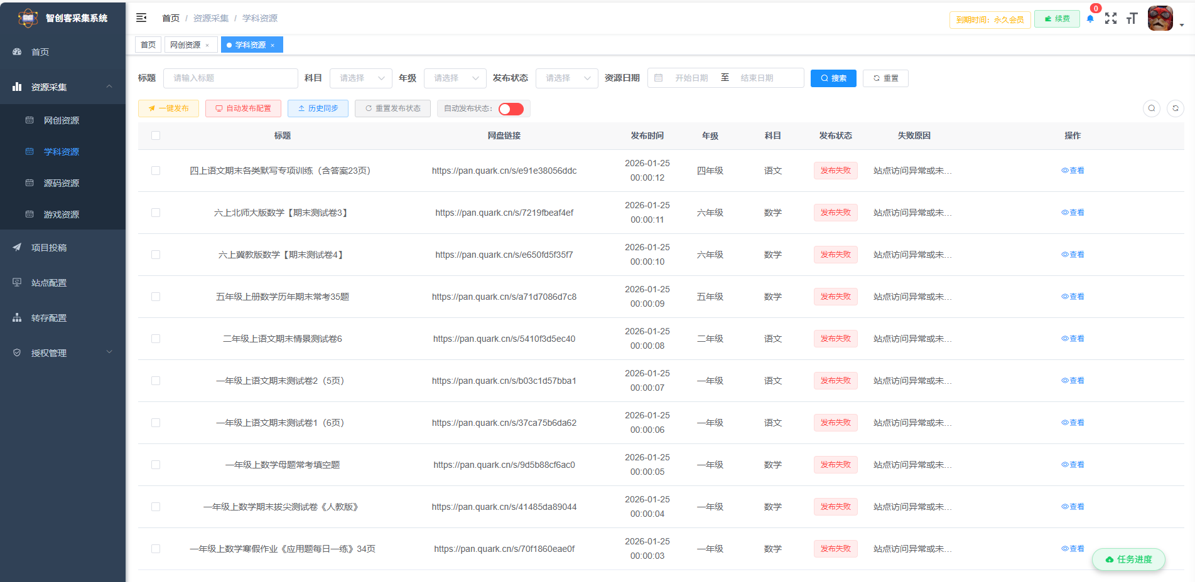View details of 一年级上数学母题常考填空题
Viewport: 1195px width, 582px height.
1073,464
